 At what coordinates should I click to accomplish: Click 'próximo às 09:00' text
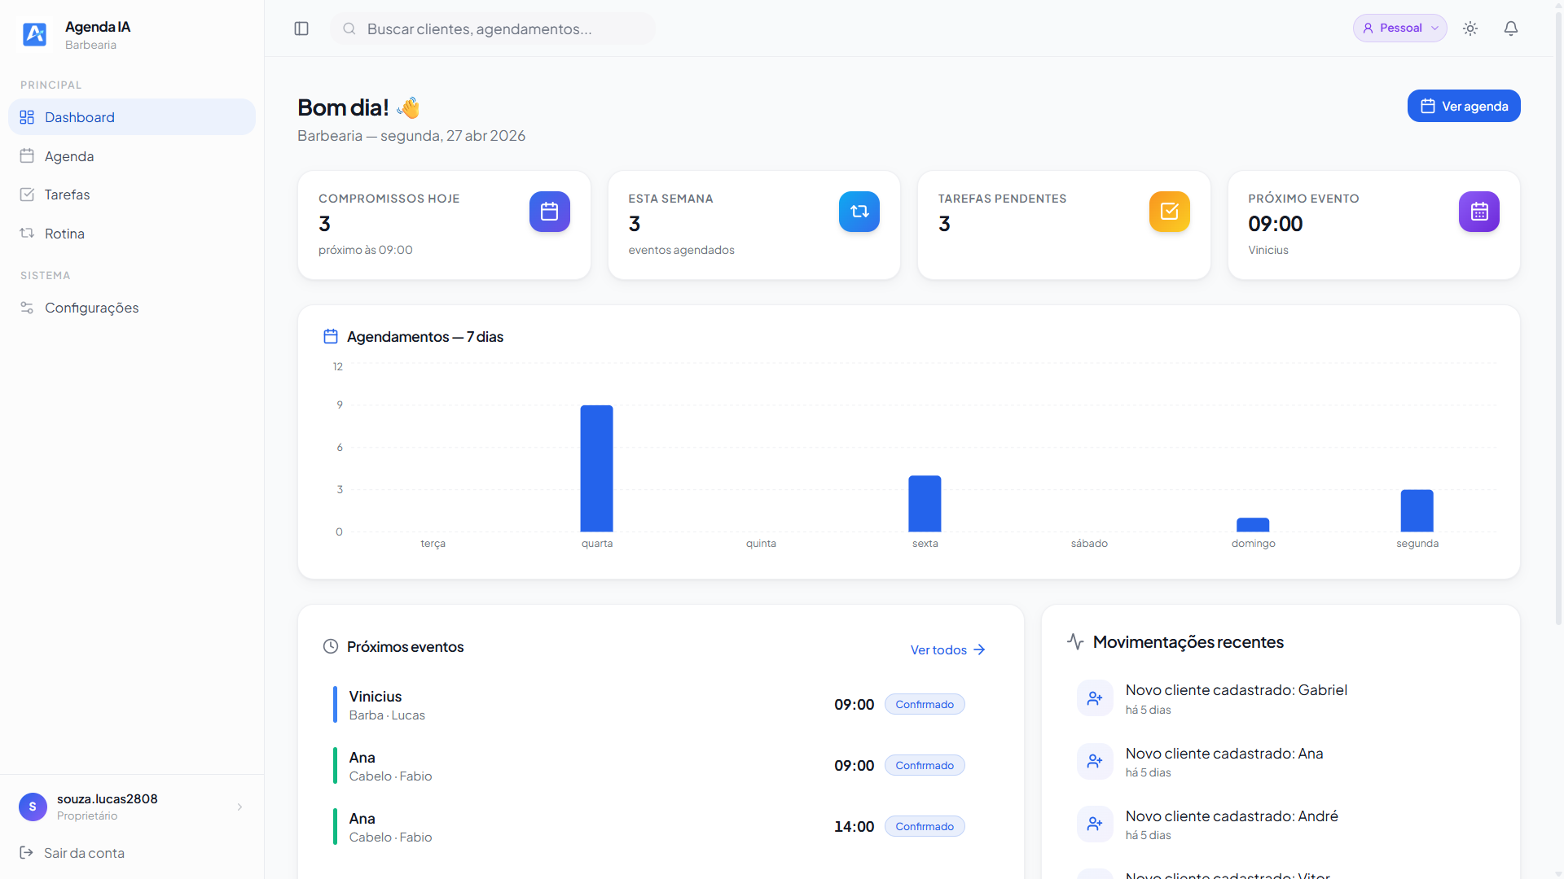pos(365,250)
